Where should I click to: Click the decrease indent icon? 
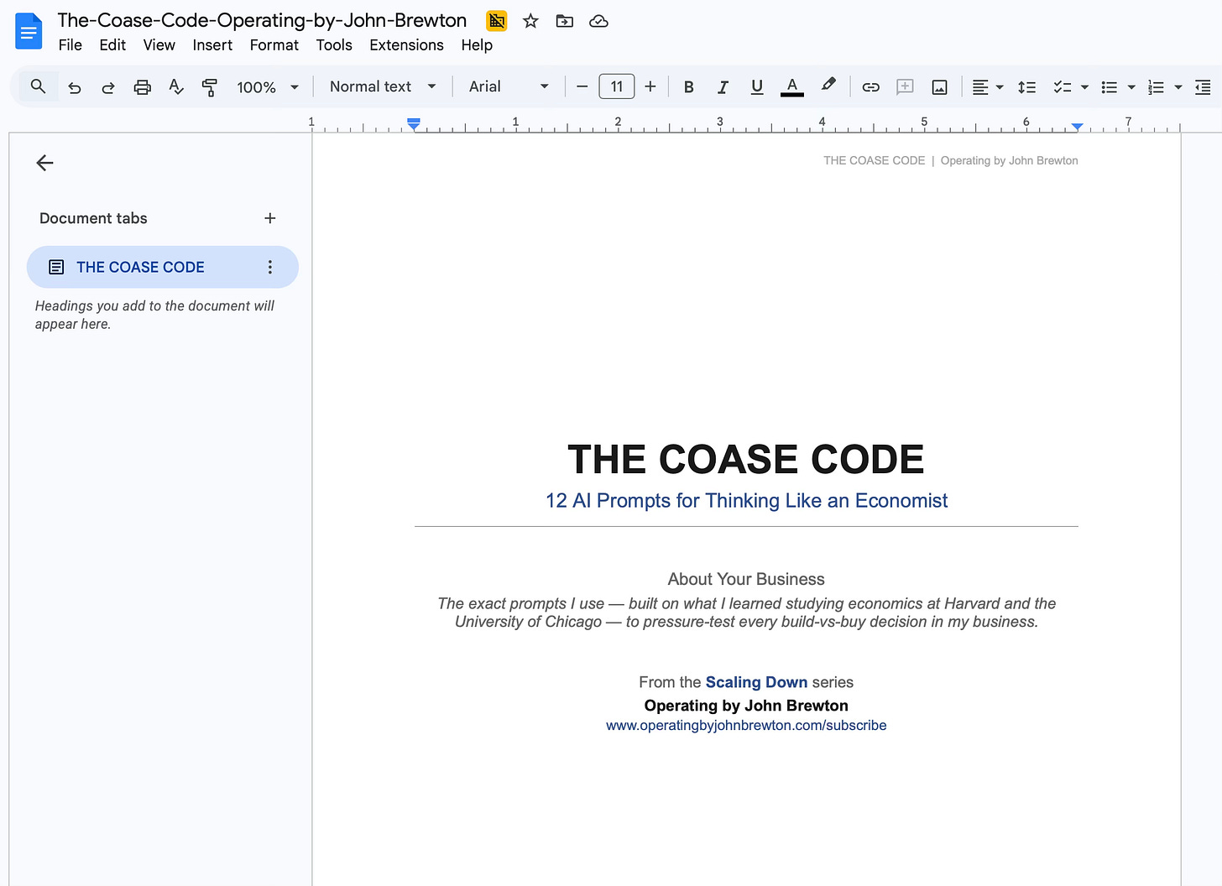(x=1203, y=87)
